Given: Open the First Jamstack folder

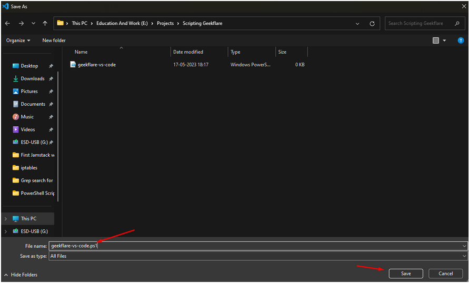Looking at the screenshot, I should (33, 155).
